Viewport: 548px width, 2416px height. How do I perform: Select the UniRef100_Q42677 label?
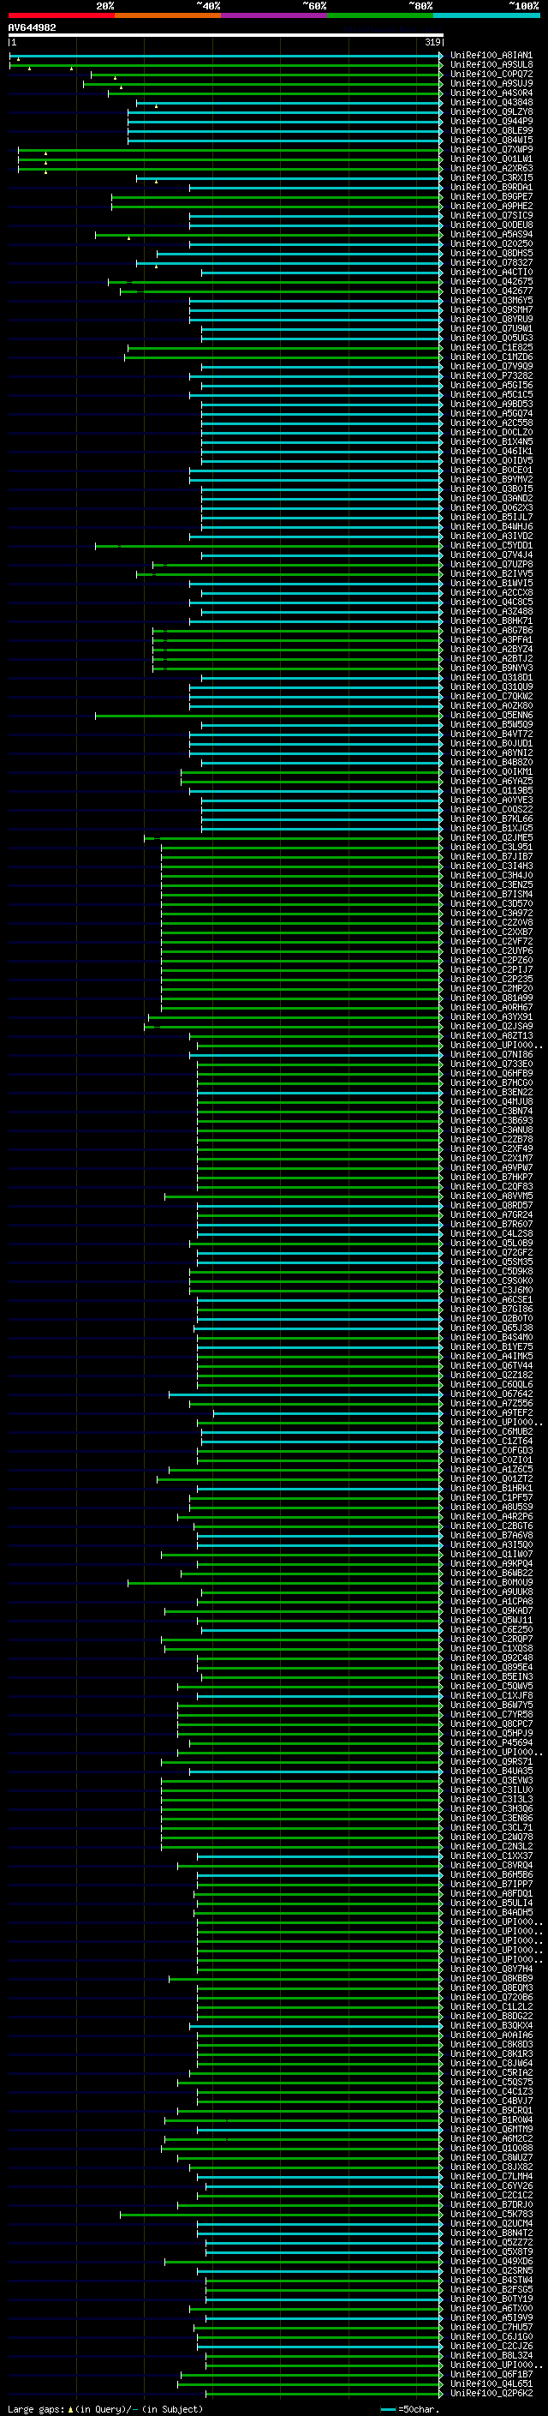[491, 291]
